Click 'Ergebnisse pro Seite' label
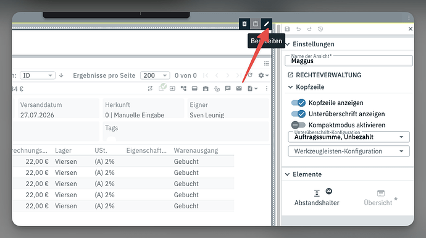The height and width of the screenshot is (238, 426). click(x=104, y=75)
